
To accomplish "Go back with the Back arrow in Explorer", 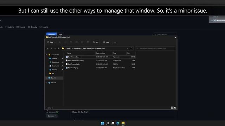I will [x=47, y=48].
